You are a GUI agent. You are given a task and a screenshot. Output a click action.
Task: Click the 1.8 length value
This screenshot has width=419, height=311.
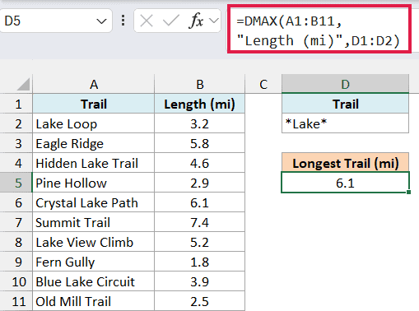tap(200, 262)
